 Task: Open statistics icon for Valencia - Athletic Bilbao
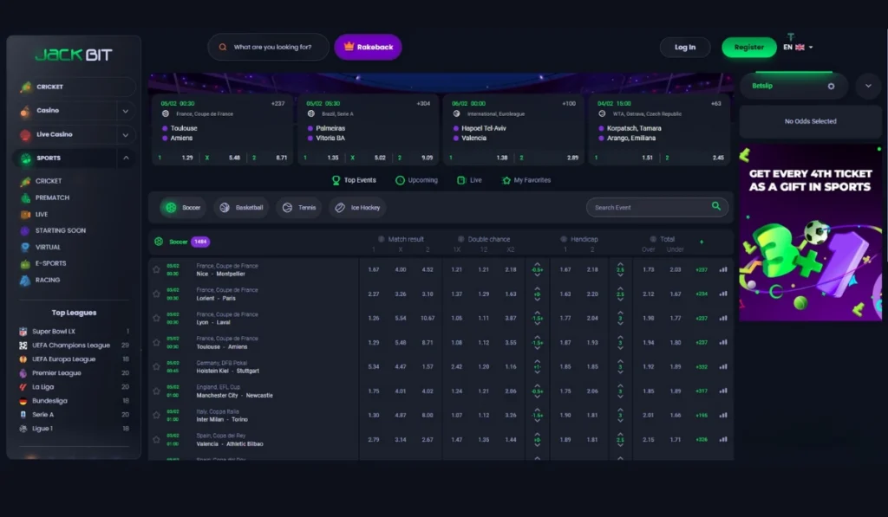coord(723,439)
